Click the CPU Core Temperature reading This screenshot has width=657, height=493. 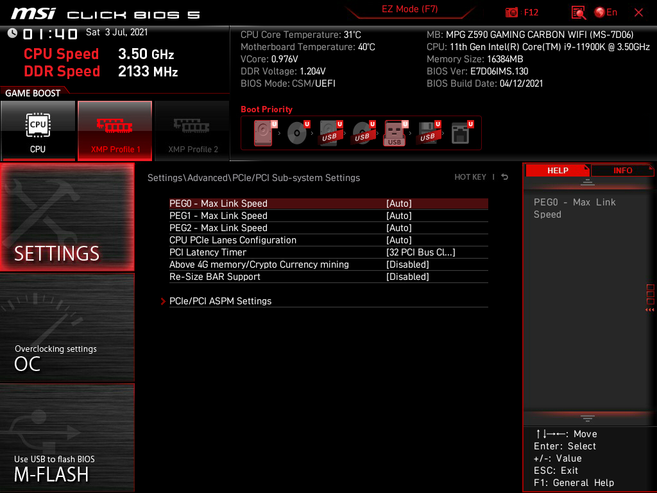[300, 35]
